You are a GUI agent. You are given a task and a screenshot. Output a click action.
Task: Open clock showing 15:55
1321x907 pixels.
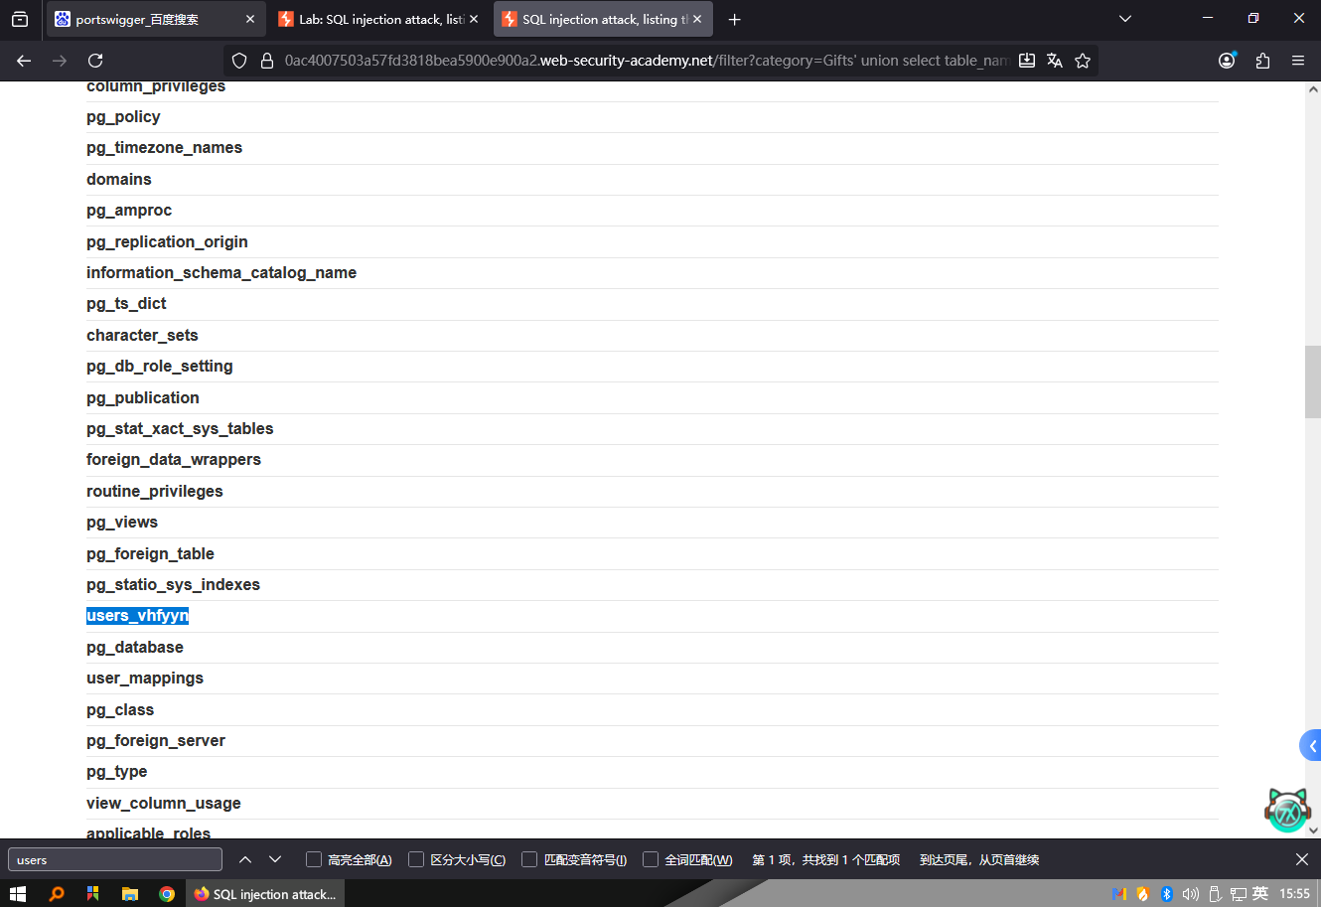click(1294, 894)
